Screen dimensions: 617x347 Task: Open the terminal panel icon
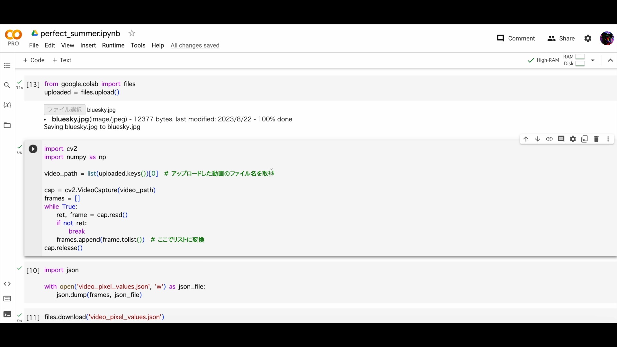click(7, 314)
